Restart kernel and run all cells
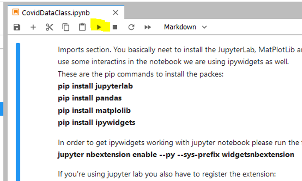Screen dimensions: 302x181 tap(148, 27)
